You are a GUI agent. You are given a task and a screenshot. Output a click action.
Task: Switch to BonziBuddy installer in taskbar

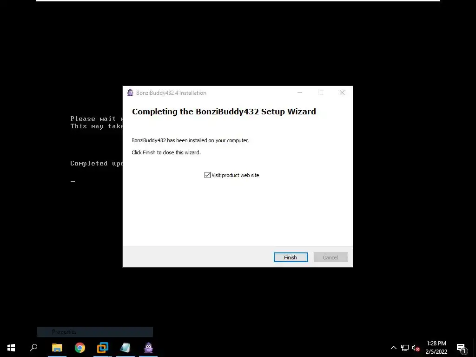tap(148, 348)
